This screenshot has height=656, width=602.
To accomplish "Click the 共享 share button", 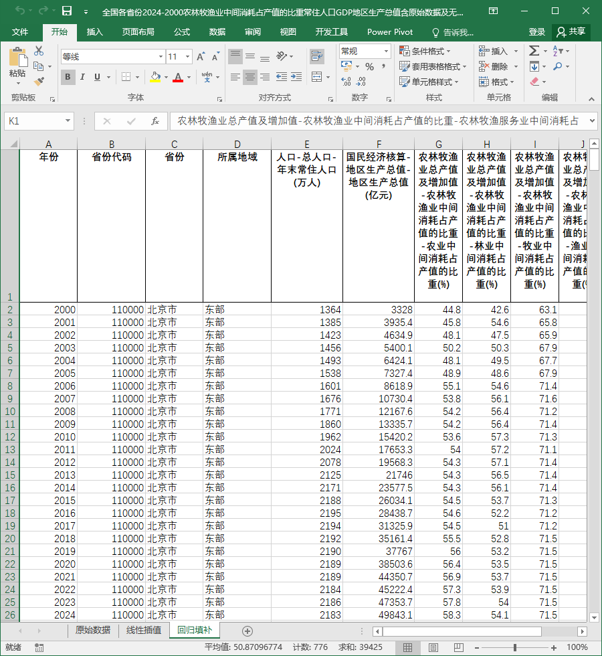I will click(x=571, y=32).
